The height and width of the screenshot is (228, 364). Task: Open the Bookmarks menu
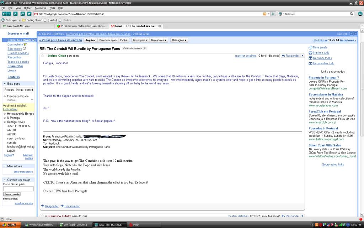40,8
